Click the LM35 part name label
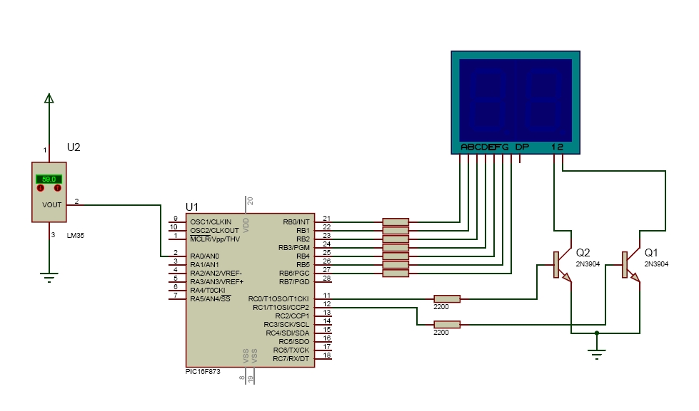This screenshot has height=411, width=699. point(76,235)
